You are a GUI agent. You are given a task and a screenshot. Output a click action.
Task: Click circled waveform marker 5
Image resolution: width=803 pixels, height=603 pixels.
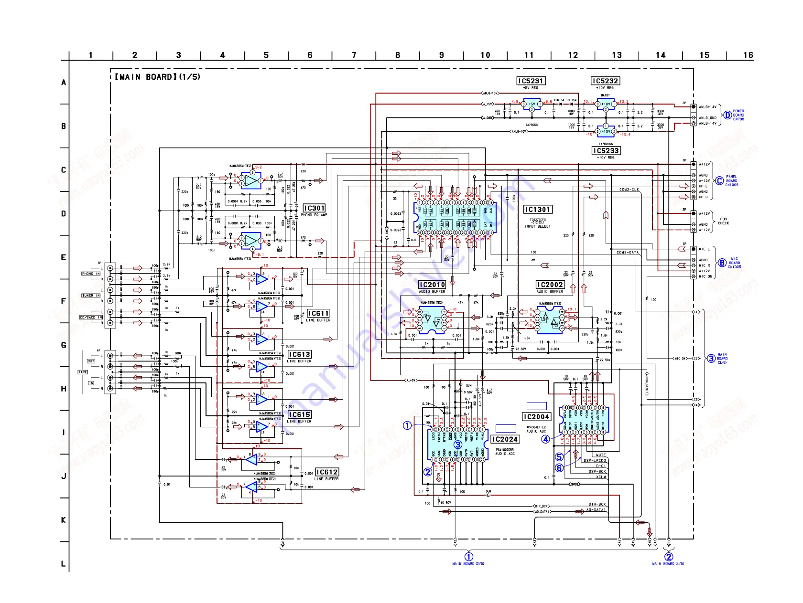tap(559, 457)
